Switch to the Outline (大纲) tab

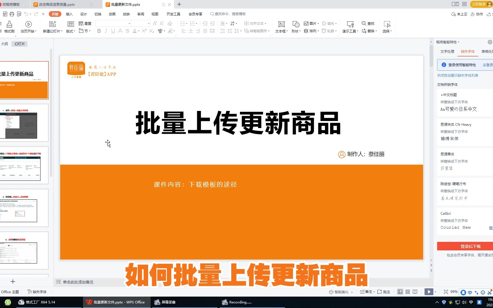5,44
